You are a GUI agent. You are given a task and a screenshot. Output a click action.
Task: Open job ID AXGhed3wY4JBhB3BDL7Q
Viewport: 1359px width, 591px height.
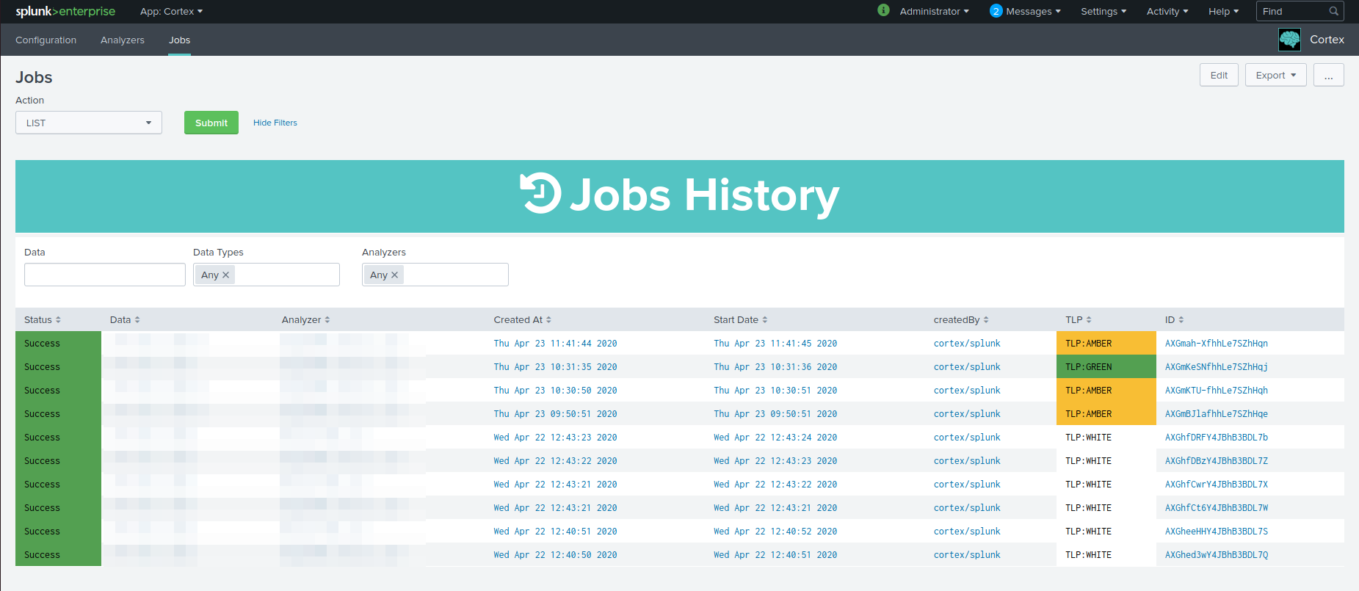pyautogui.click(x=1216, y=554)
